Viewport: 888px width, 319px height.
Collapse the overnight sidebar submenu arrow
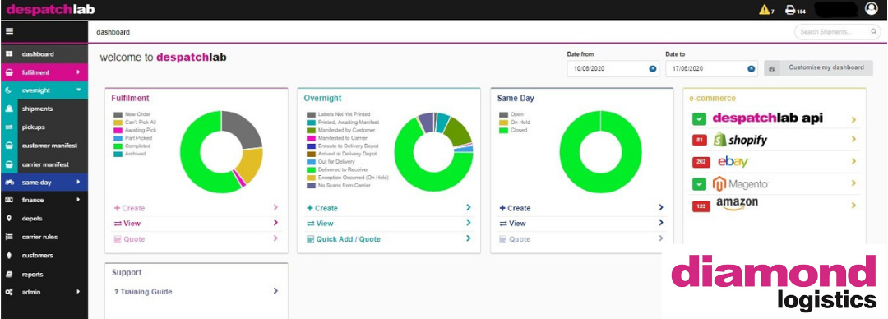[78, 90]
